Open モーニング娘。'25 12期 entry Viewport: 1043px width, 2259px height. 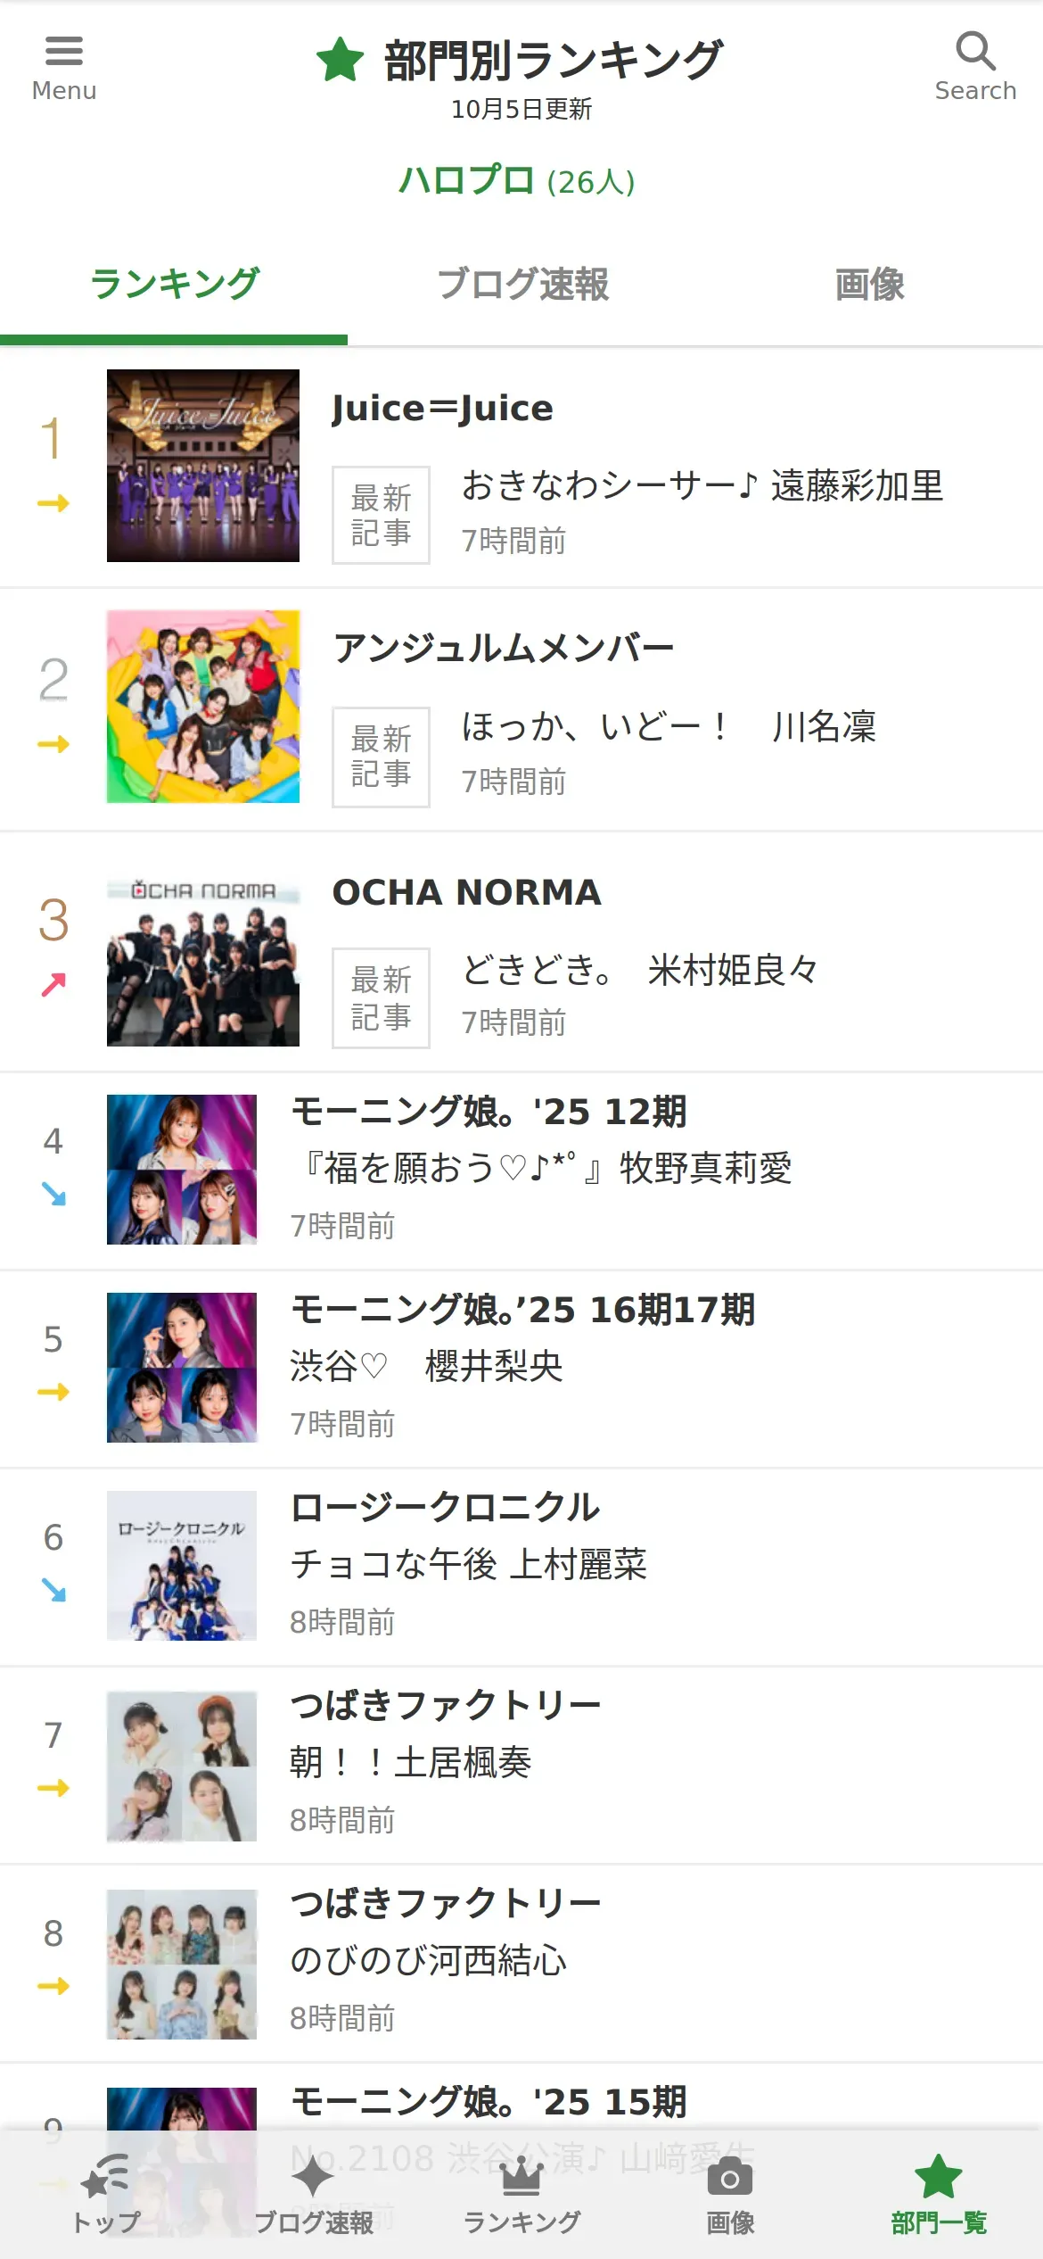point(489,1112)
